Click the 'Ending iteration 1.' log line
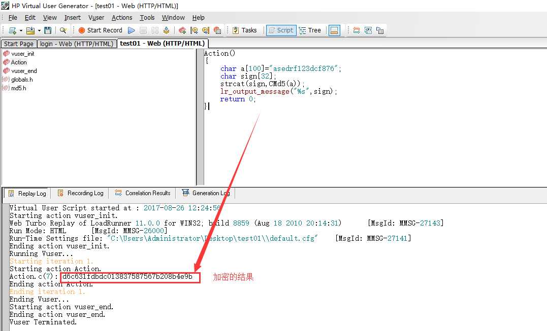Screen dimensions: 547x331 coord(47,291)
